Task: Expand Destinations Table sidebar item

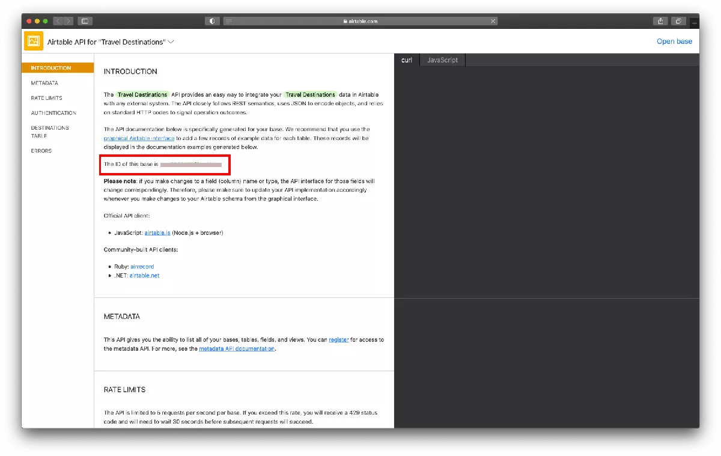Action: [x=50, y=132]
